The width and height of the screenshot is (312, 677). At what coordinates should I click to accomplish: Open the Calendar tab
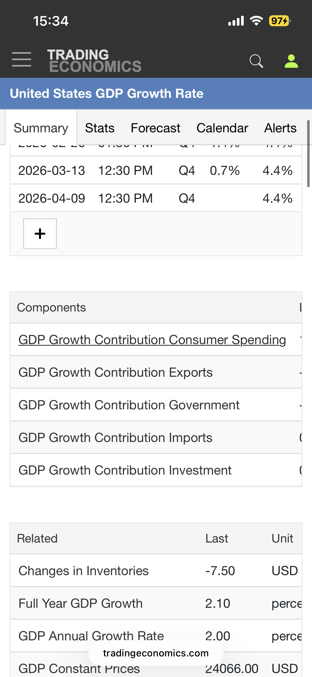coord(222,128)
